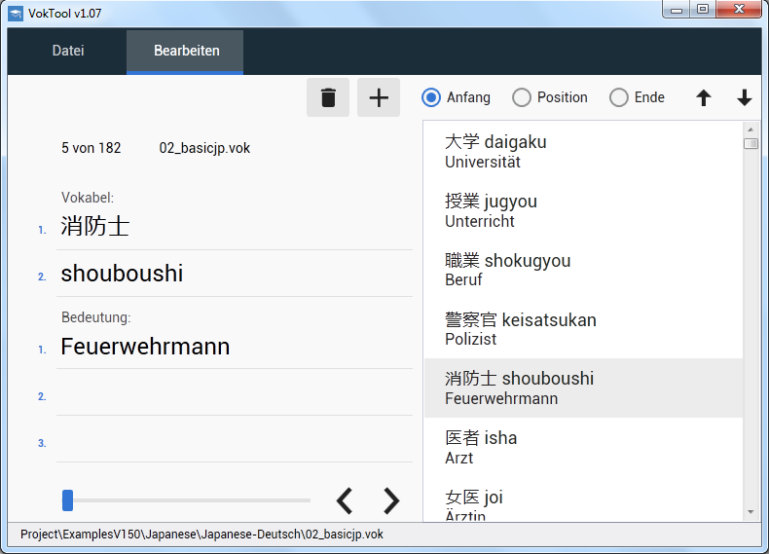Image resolution: width=769 pixels, height=554 pixels.
Task: Click empty Bedeutung field 3
Action: point(235,440)
